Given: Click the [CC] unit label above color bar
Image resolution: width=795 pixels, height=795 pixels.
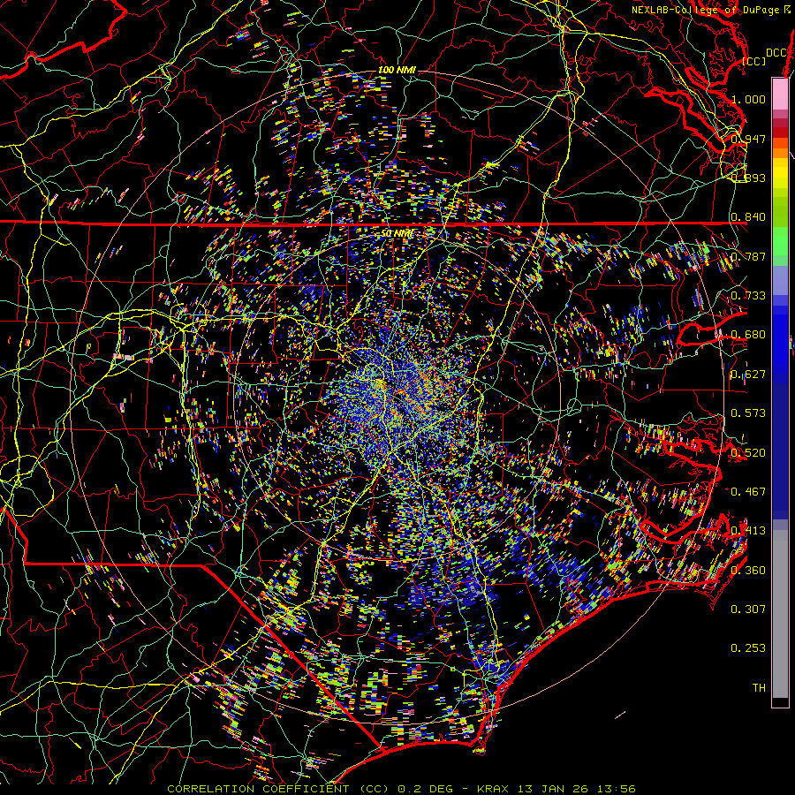Looking at the screenshot, I should pos(754,61).
